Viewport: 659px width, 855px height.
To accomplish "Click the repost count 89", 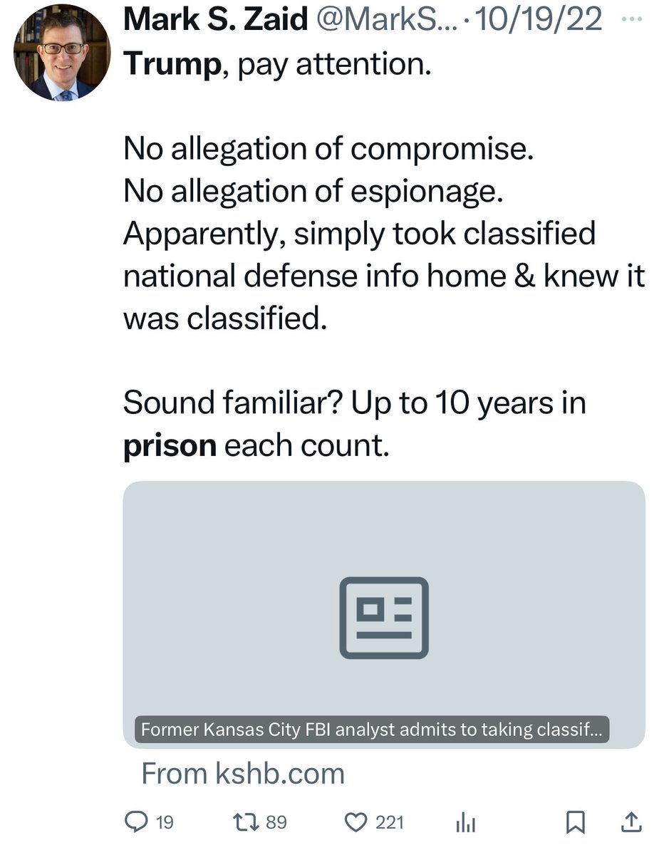I will pyautogui.click(x=276, y=823).
